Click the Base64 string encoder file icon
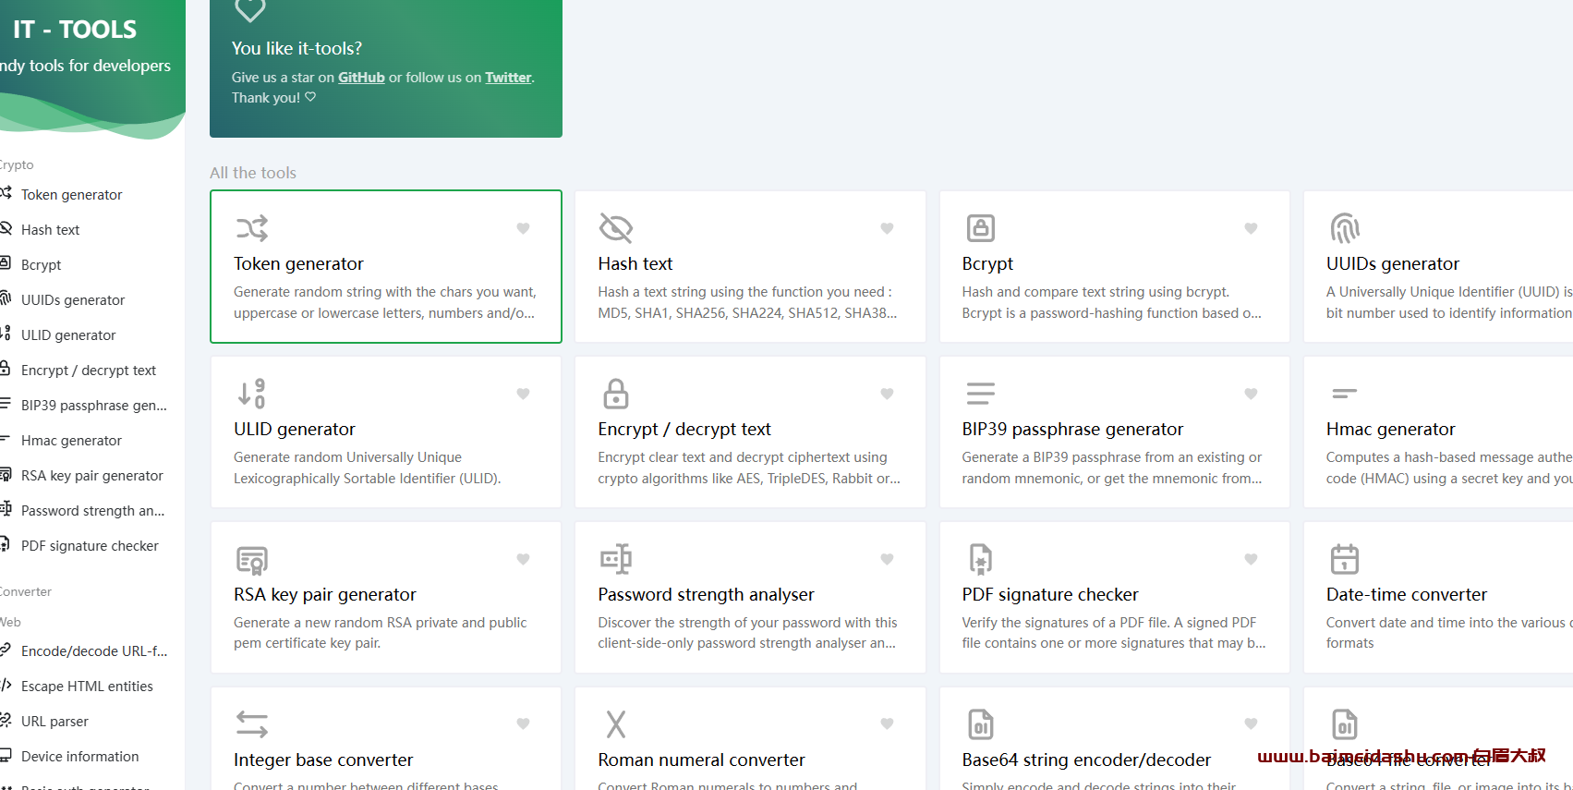 point(980,723)
